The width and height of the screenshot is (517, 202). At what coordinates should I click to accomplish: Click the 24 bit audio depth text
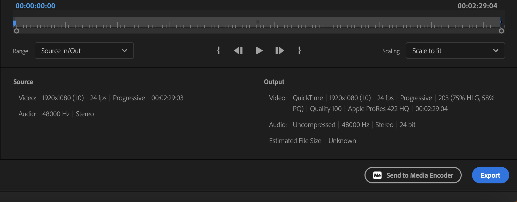[x=408, y=125]
